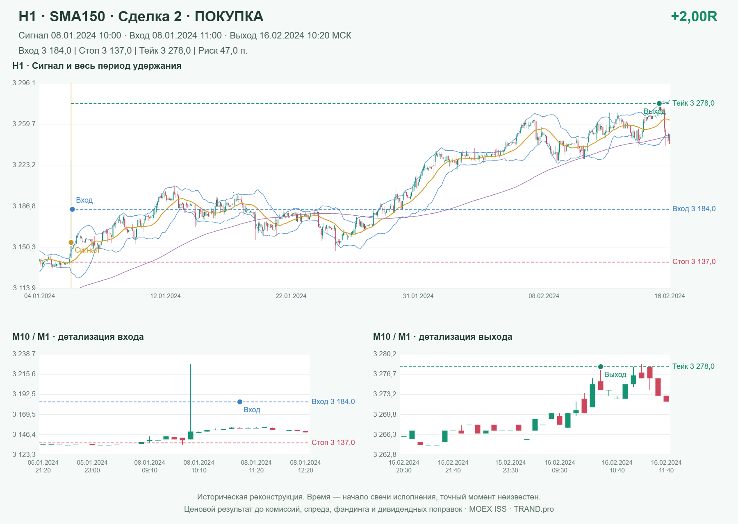
Task: Click the orange Сигнал marker dot on H1 chart
Action: tap(71, 242)
